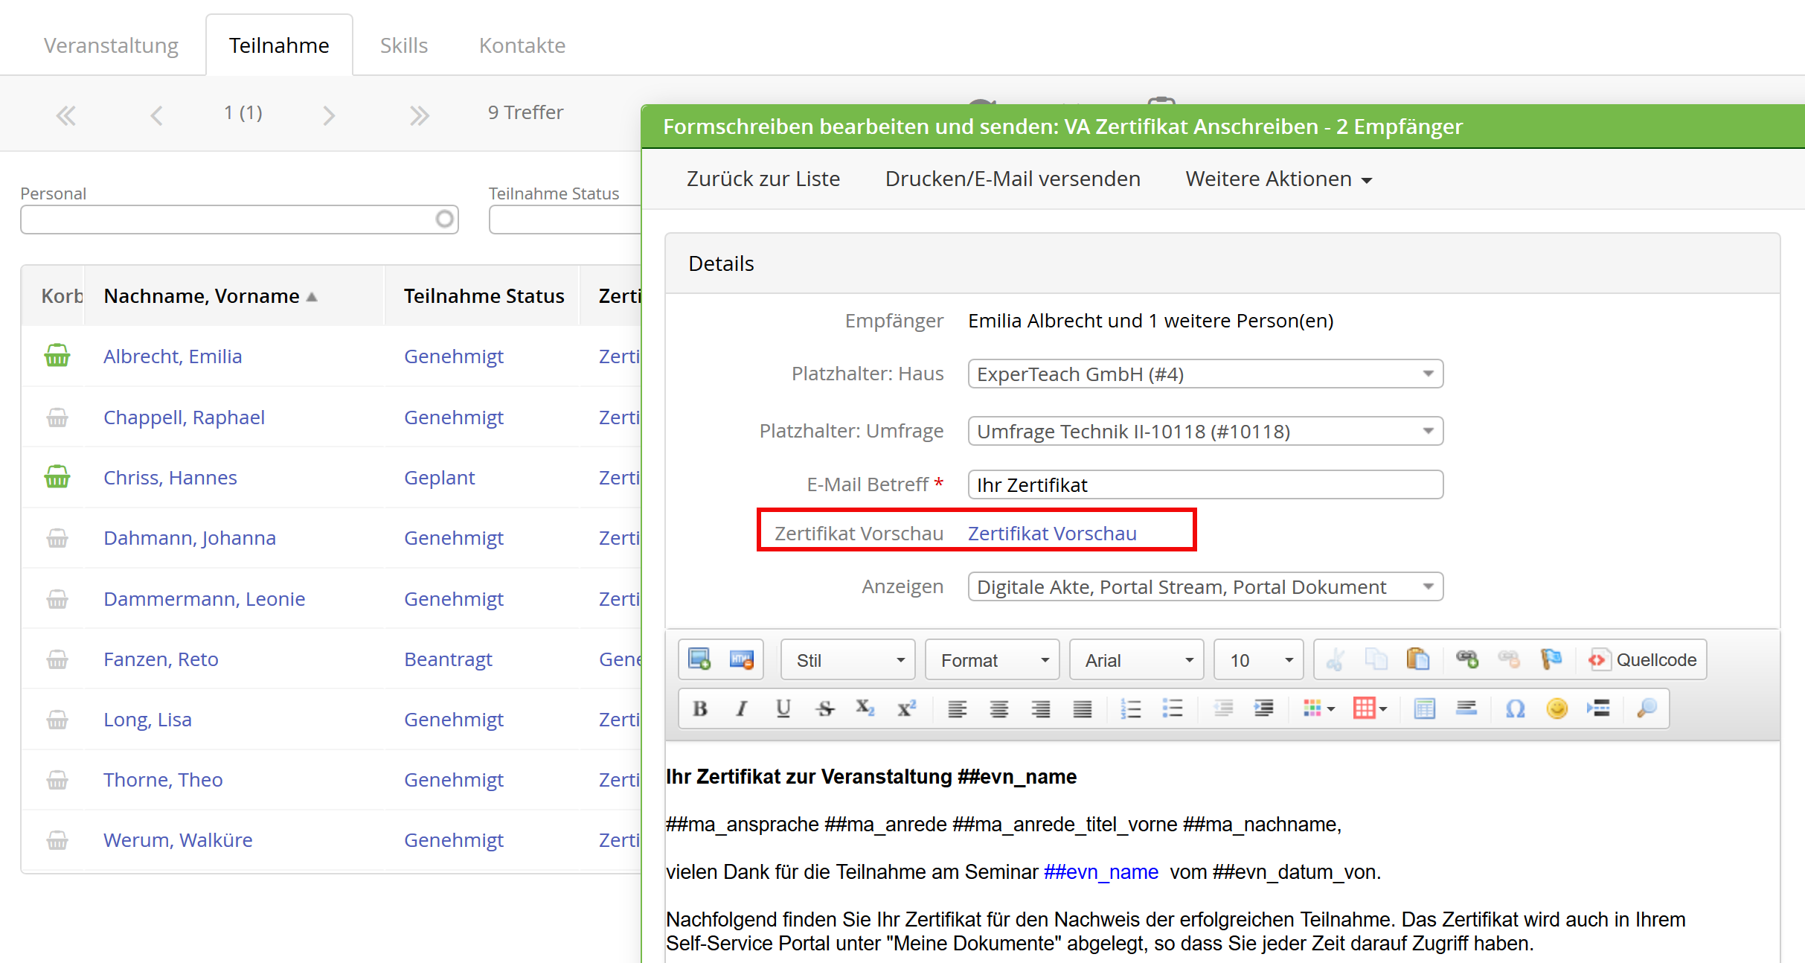Open participant link Albrecht, Emilia

(x=173, y=356)
